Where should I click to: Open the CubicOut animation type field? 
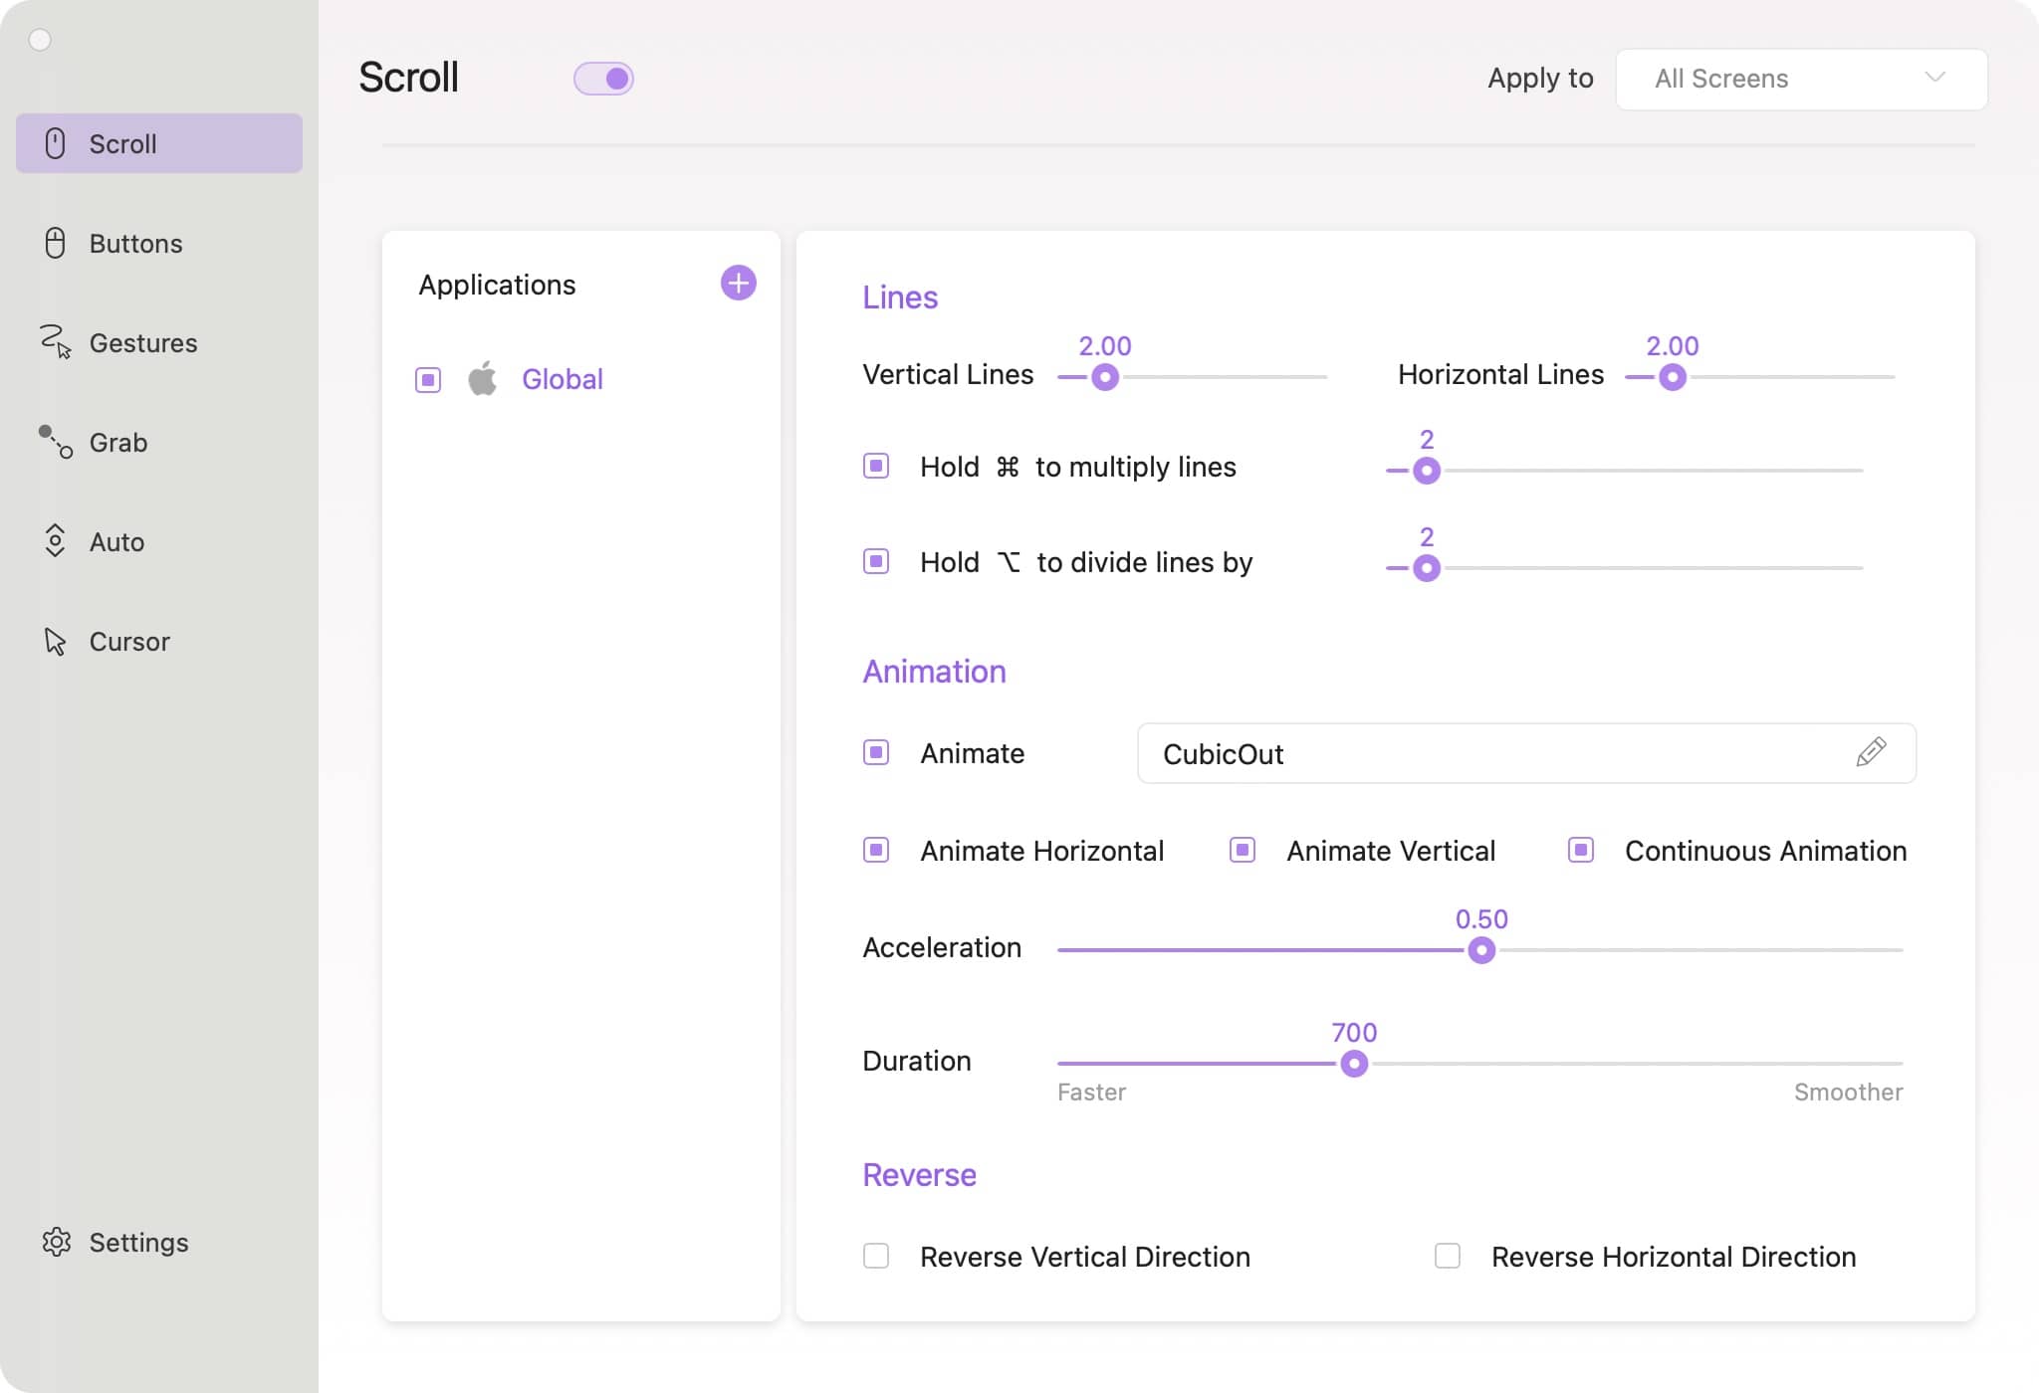click(1493, 753)
